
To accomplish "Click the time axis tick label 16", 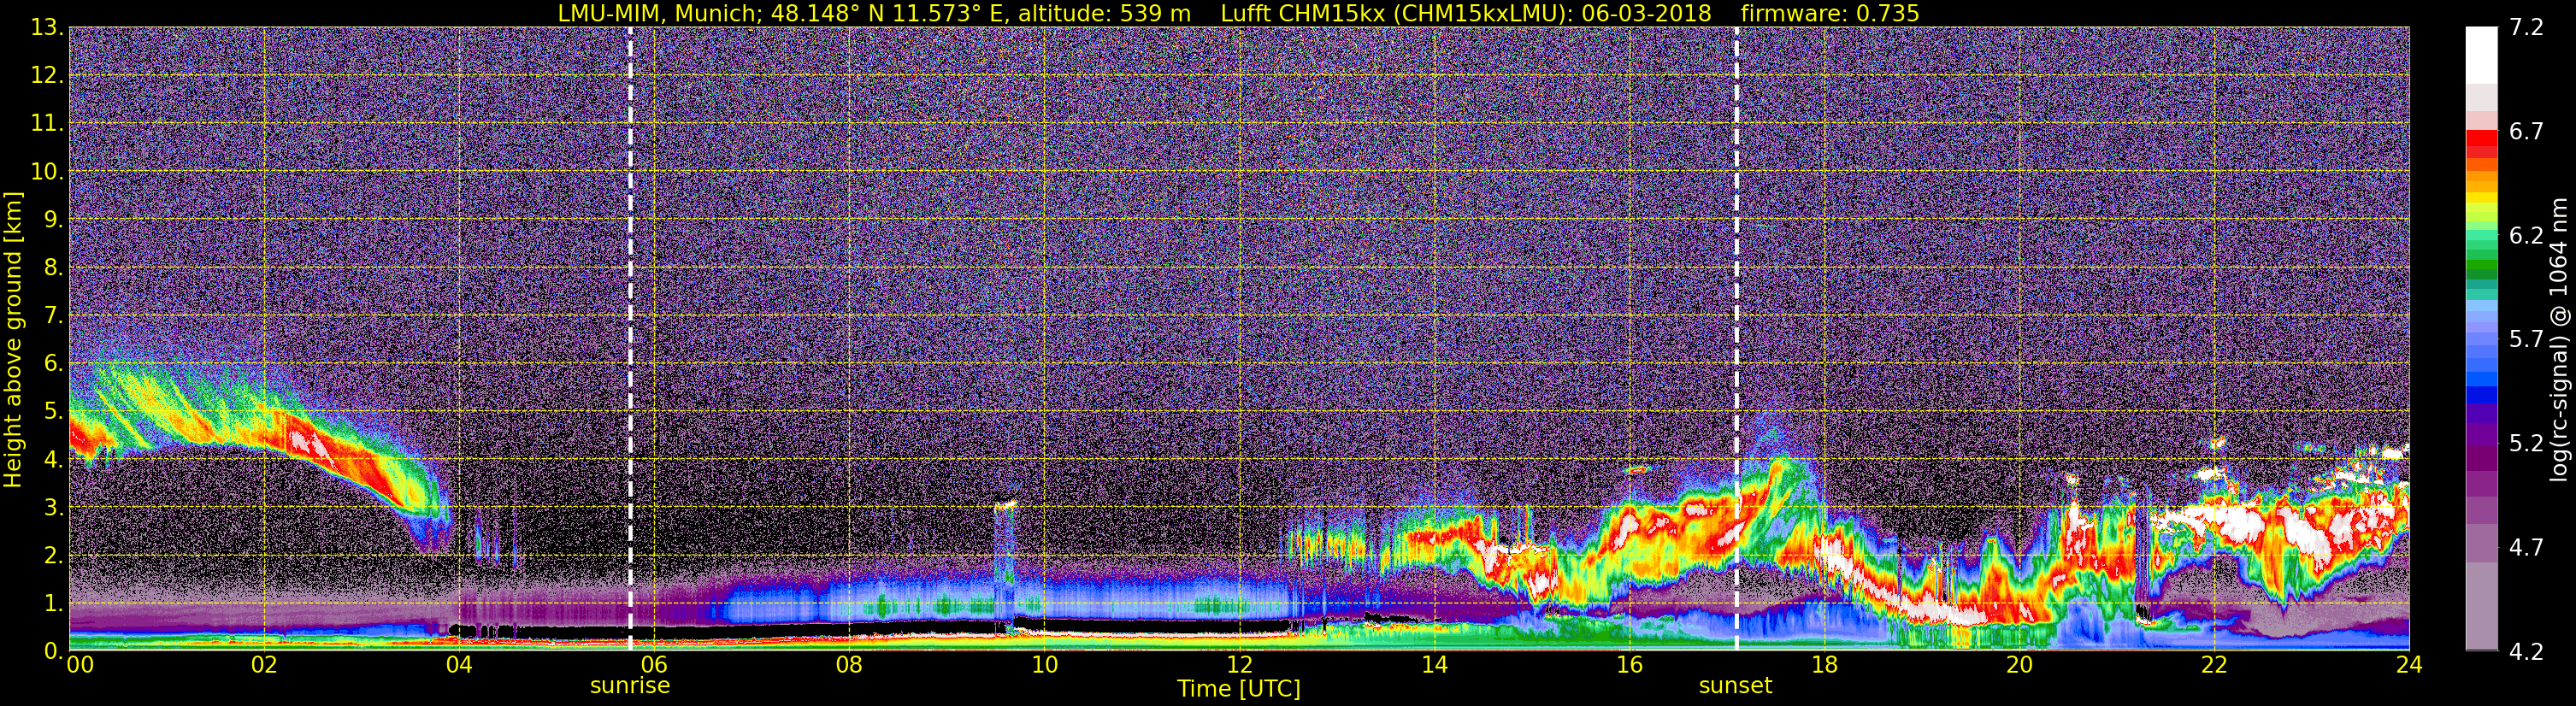I will point(1629,665).
